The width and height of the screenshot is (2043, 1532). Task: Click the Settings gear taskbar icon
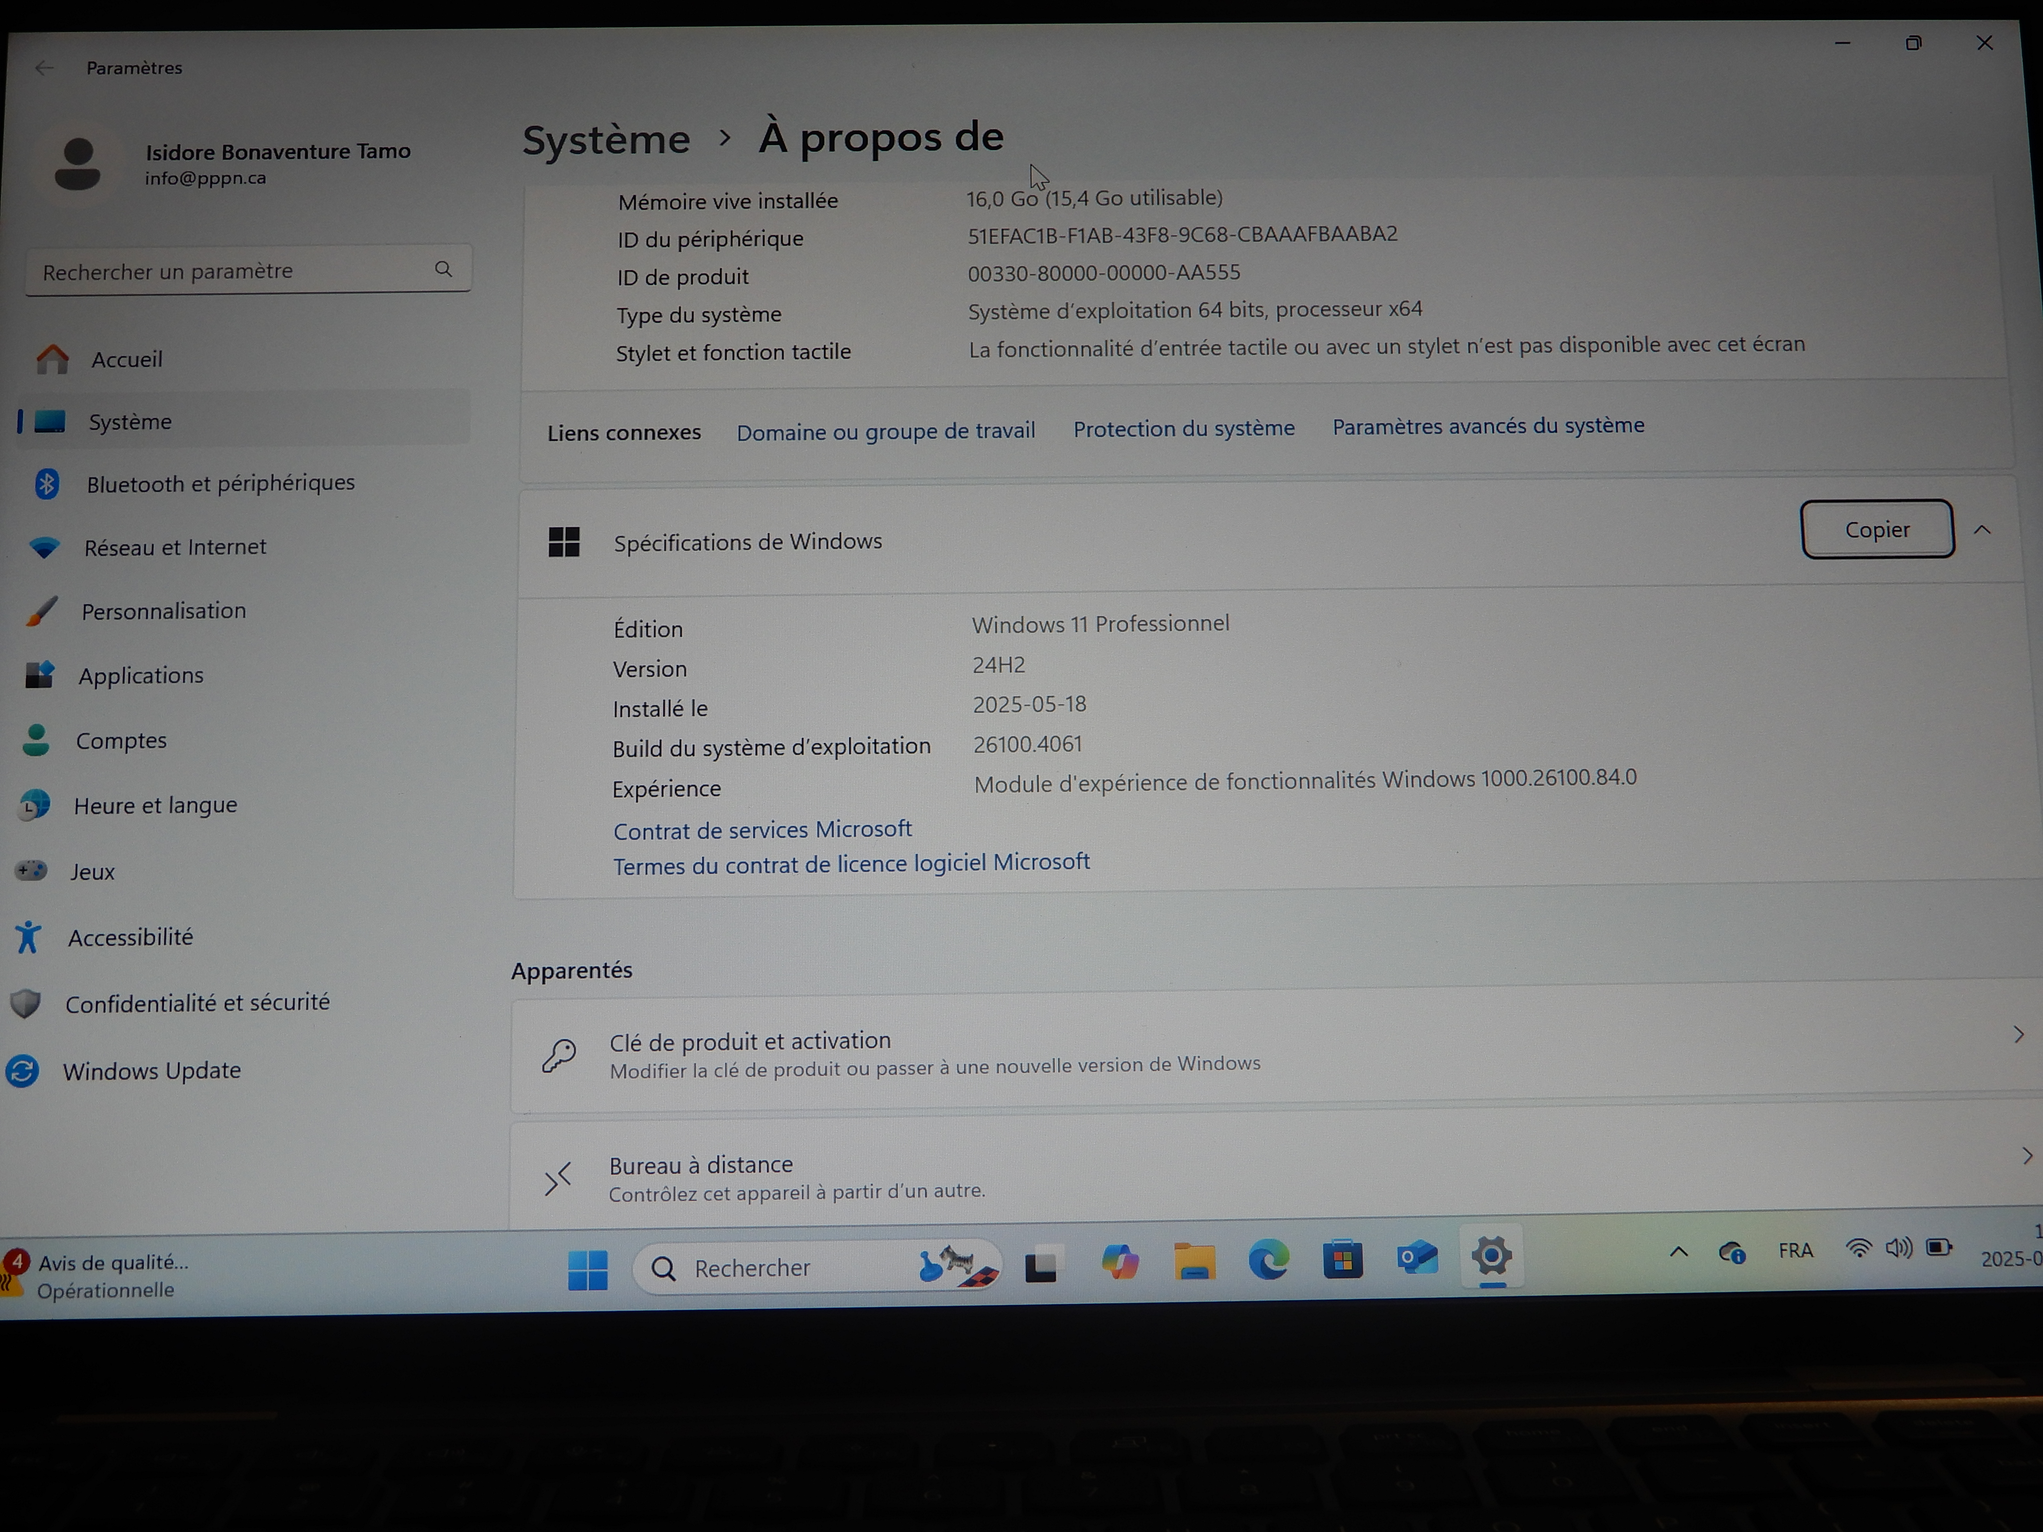pos(1492,1256)
